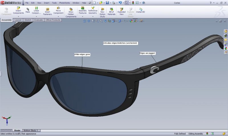The image size is (228, 136).
Task: Open the Design Library task pane tab
Action: [226, 35]
